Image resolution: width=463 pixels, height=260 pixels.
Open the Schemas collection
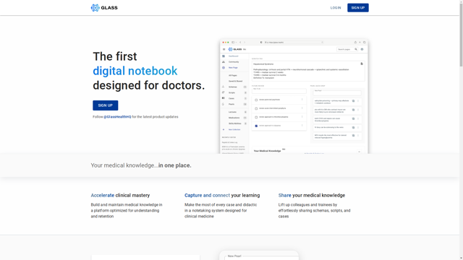click(233, 87)
